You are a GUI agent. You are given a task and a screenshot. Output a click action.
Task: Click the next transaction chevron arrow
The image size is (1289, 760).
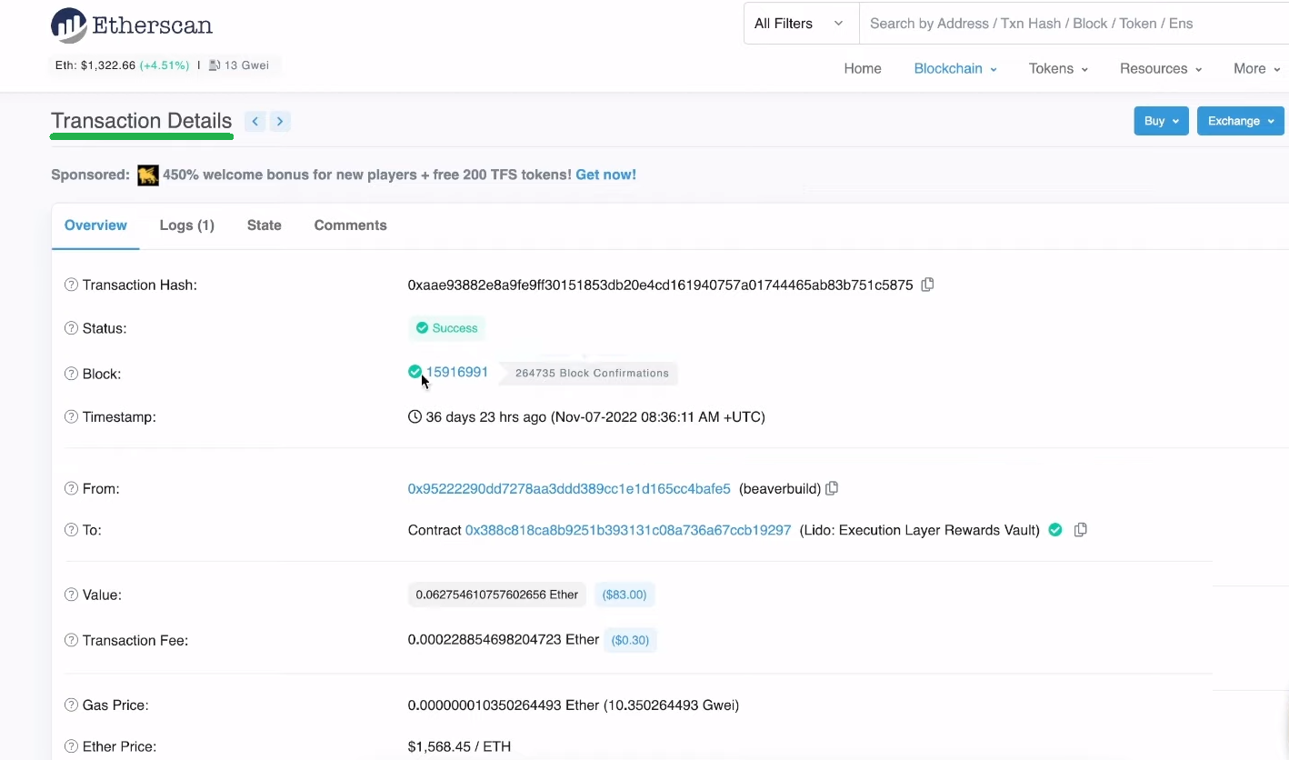coord(280,121)
